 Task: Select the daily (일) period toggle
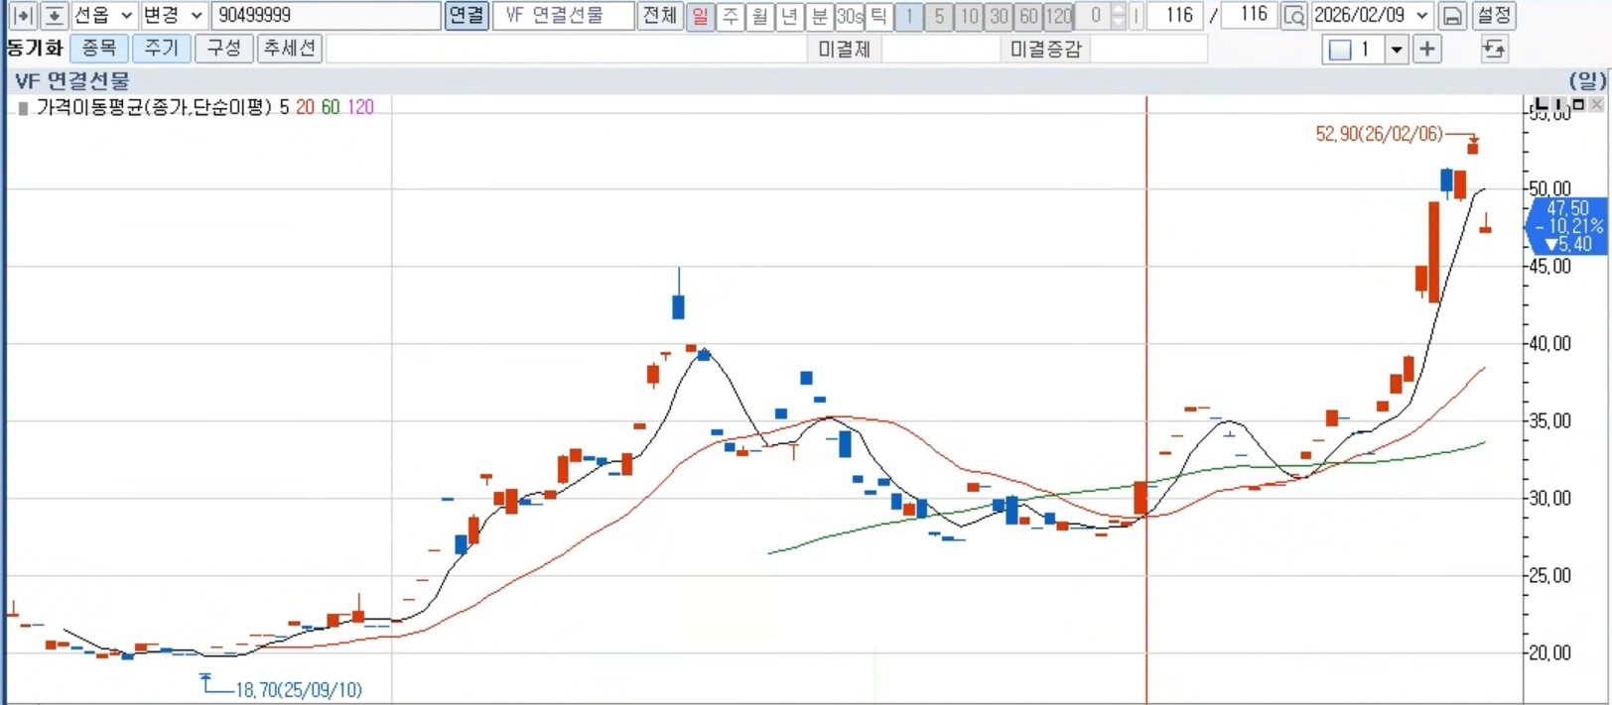(701, 16)
